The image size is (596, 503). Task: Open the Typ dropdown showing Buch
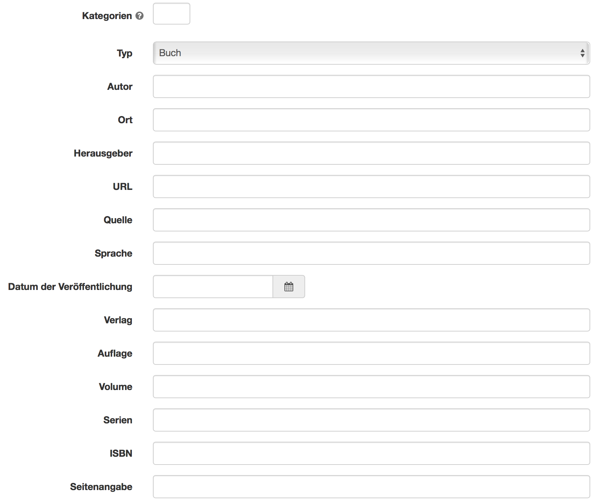371,53
